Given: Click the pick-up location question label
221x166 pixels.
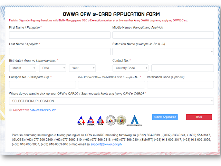Looking at the screenshot, I should coord(77,94).
